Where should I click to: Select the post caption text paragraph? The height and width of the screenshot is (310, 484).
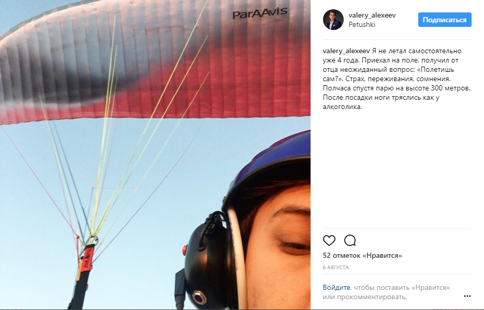tap(397, 79)
